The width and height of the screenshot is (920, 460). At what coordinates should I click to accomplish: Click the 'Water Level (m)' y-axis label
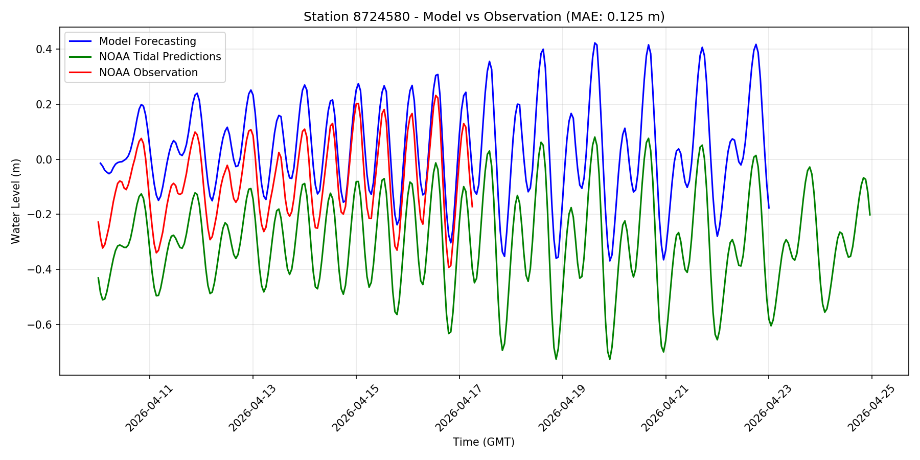(16, 201)
